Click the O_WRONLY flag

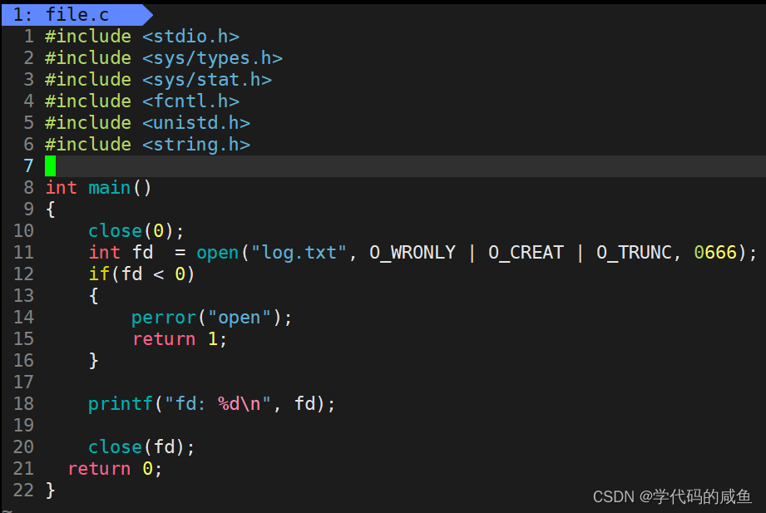click(x=413, y=253)
